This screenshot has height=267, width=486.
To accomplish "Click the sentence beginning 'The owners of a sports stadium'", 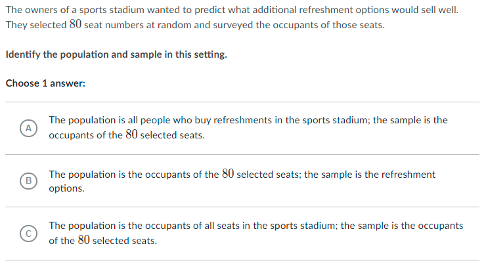I will [232, 10].
